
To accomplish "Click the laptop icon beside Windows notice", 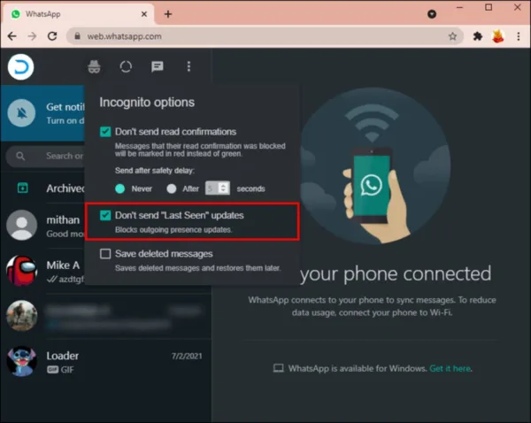I will (279, 368).
